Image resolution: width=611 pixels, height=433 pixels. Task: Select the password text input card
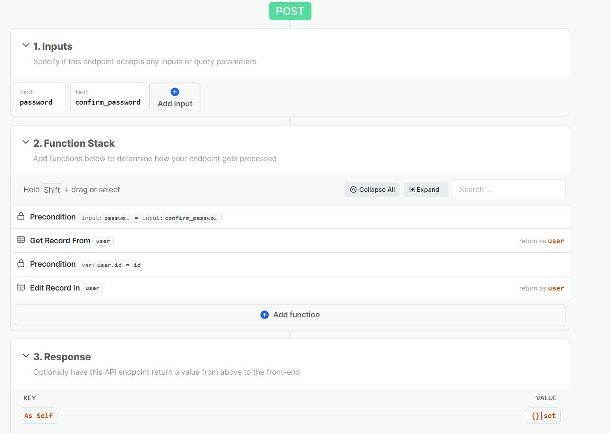tap(40, 97)
